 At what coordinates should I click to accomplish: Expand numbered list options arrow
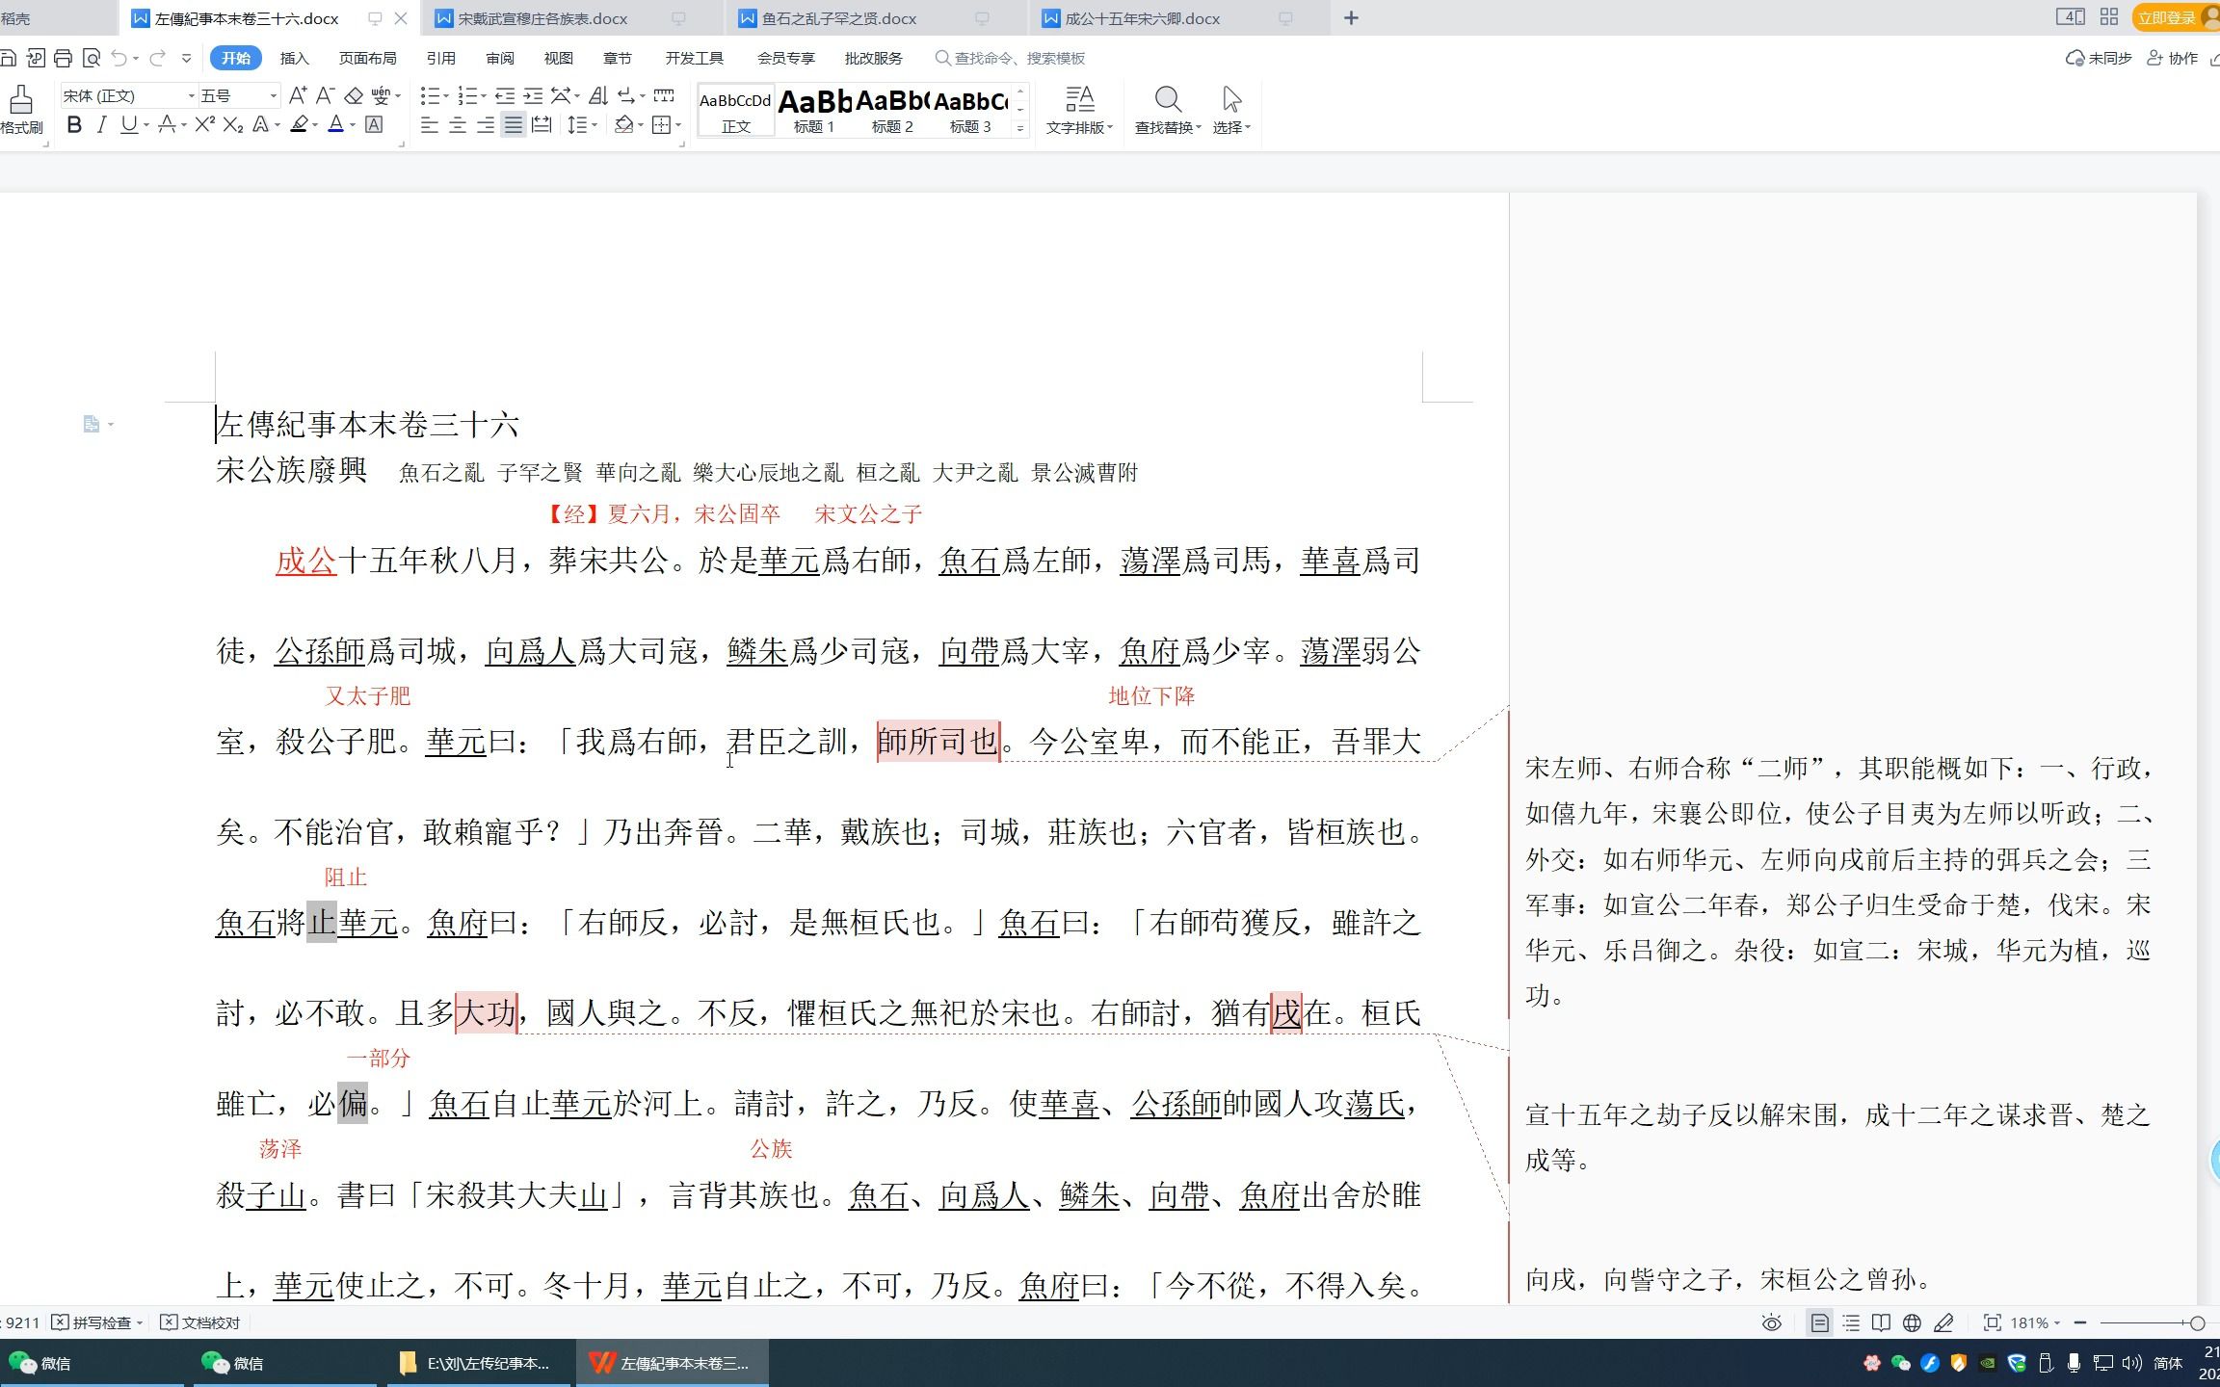coord(484,96)
